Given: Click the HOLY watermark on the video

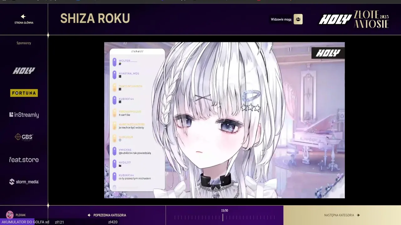Looking at the screenshot, I should coord(328,53).
